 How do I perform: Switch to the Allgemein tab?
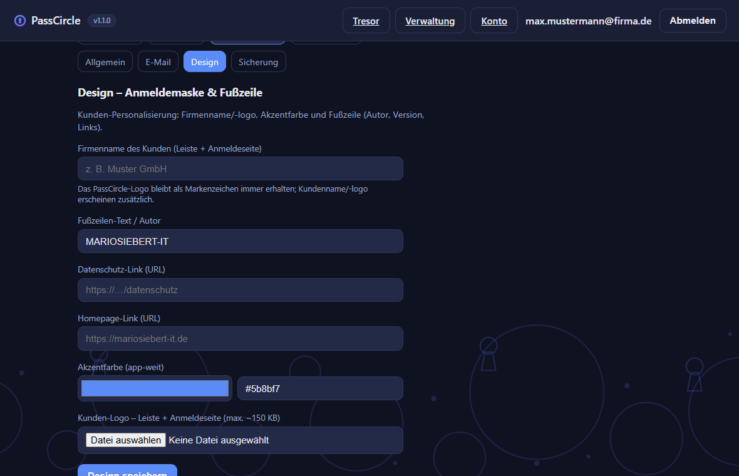pos(105,62)
